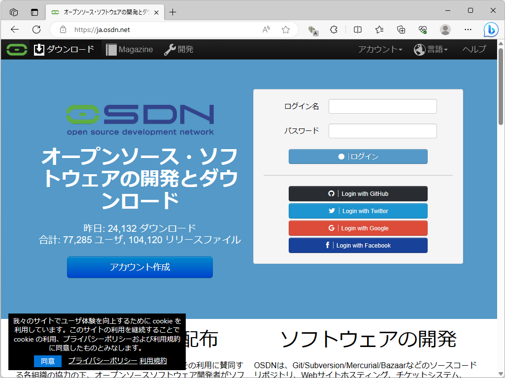Click ヘルプ in the navigation bar

pyautogui.click(x=474, y=49)
